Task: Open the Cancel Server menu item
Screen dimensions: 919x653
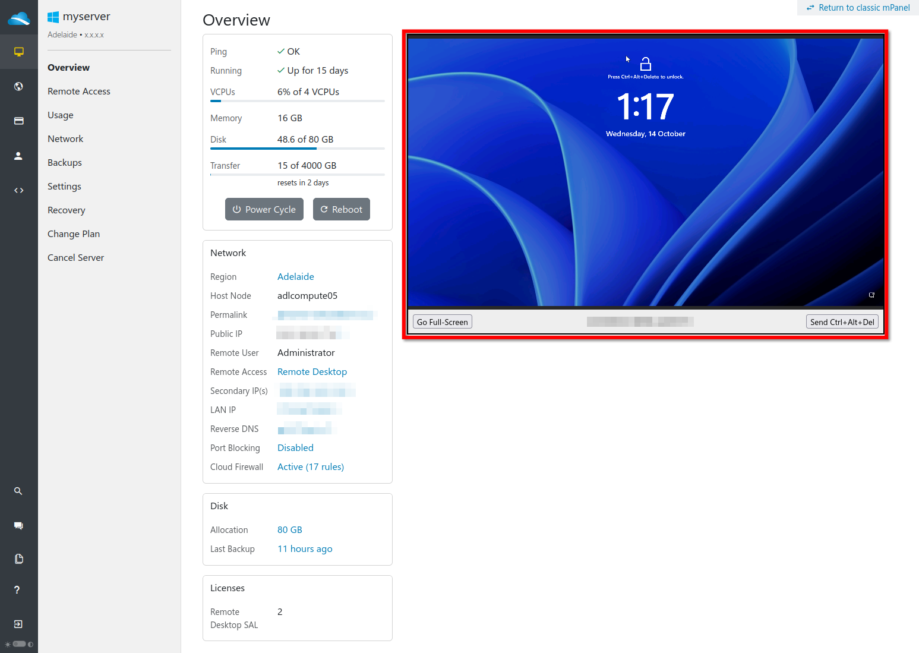Action: (75, 258)
